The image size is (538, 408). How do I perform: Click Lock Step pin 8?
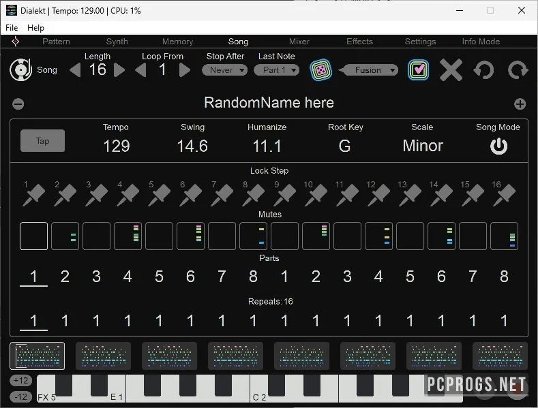tap(253, 195)
